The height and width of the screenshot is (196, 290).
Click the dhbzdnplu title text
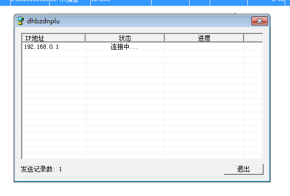pos(43,21)
